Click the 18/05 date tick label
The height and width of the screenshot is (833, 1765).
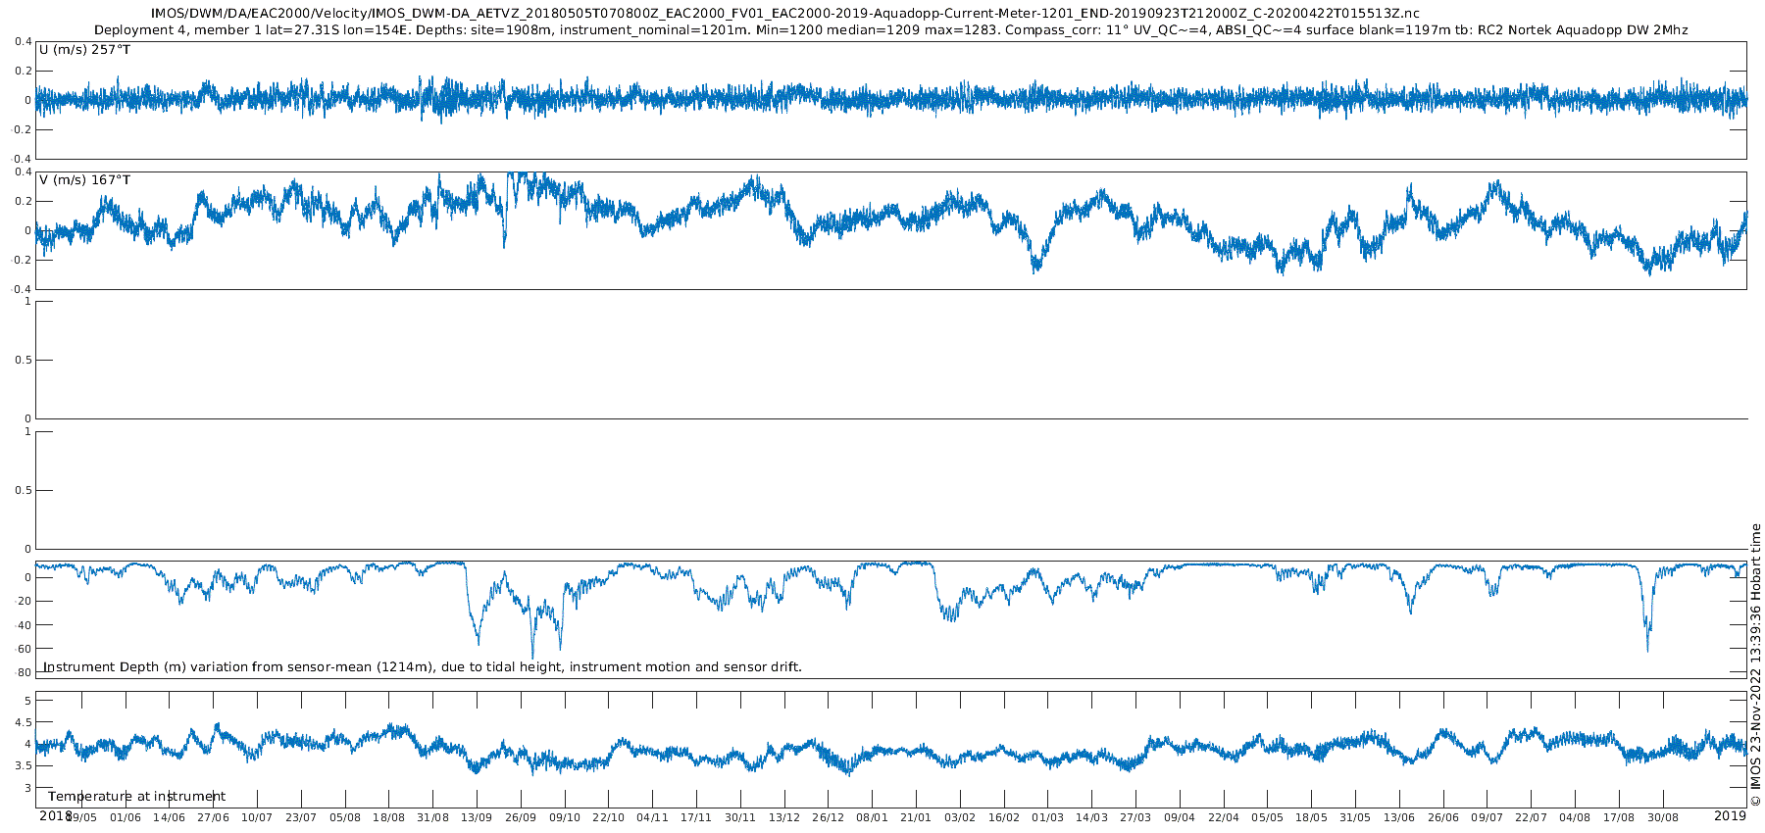click(1311, 817)
